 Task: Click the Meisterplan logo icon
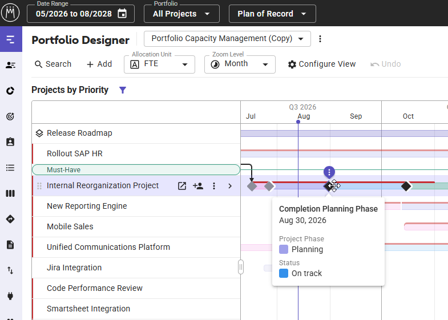pos(10,13)
